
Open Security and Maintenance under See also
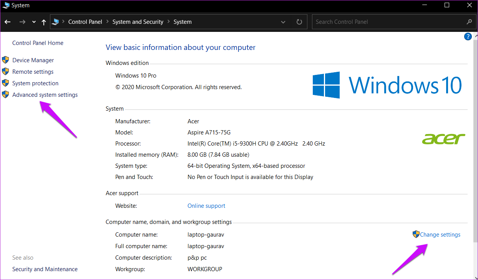coord(45,269)
